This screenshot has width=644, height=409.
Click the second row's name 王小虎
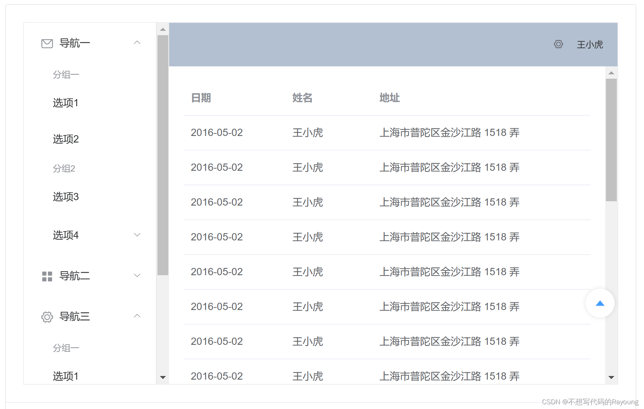[x=308, y=168]
